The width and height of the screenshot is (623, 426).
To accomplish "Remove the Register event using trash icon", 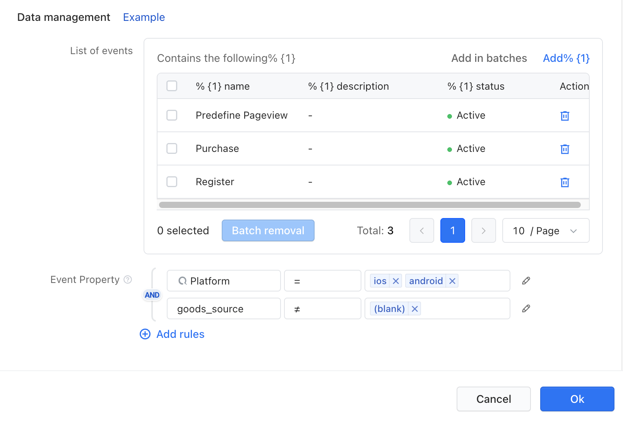I will coord(565,182).
